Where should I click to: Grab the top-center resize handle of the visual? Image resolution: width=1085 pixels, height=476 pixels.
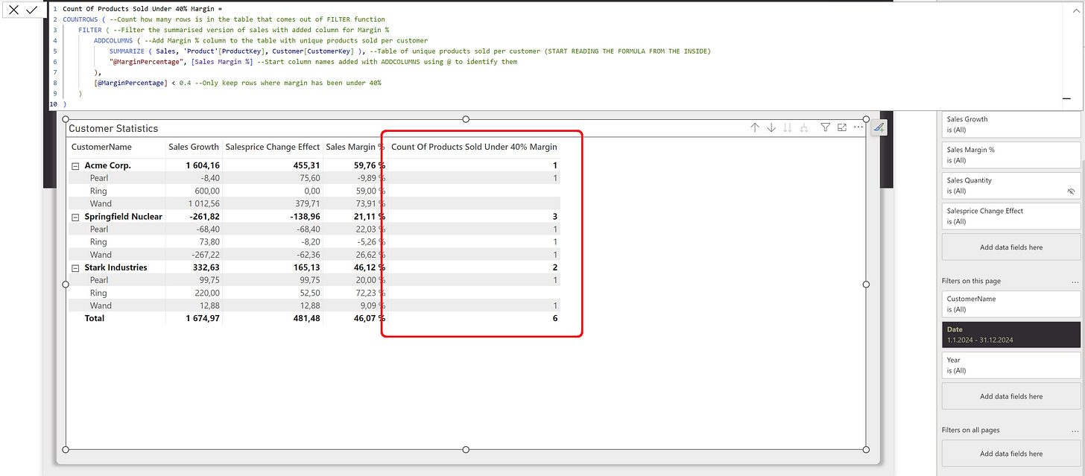[x=466, y=119]
